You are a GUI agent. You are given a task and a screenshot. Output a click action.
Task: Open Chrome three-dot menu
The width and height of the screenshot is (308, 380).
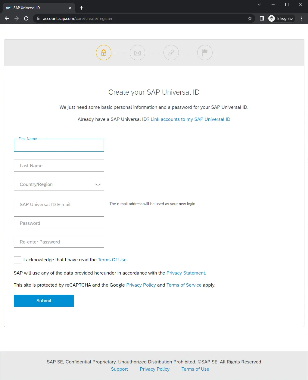301,18
